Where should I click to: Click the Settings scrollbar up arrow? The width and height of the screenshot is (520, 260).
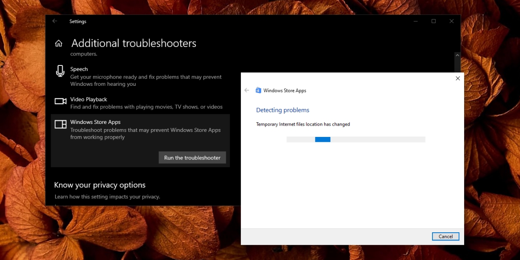457,55
